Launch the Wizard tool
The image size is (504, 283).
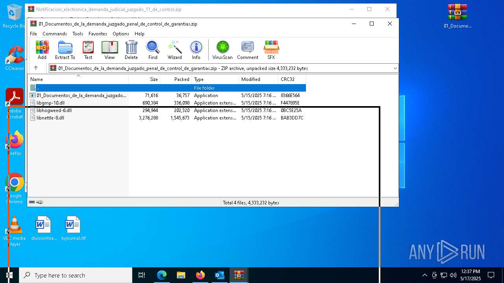pyautogui.click(x=174, y=50)
